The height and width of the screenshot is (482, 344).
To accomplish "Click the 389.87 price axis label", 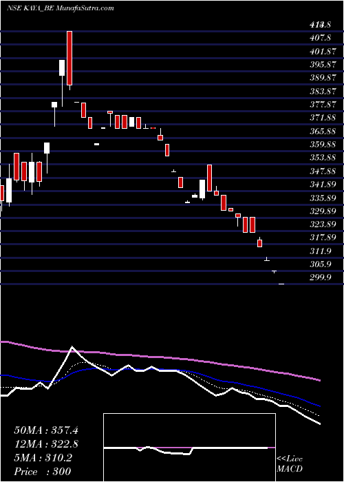I will (x=323, y=78).
